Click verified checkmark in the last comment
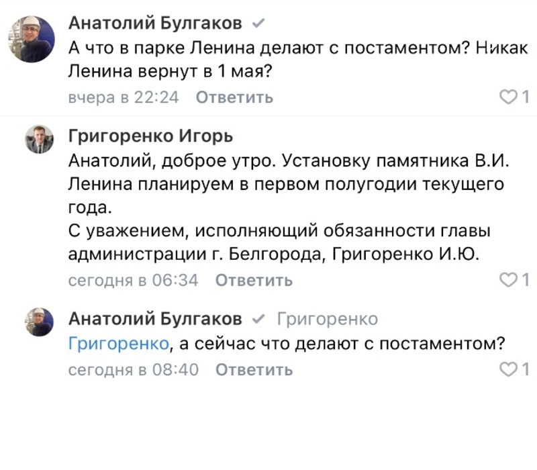 coord(258,319)
